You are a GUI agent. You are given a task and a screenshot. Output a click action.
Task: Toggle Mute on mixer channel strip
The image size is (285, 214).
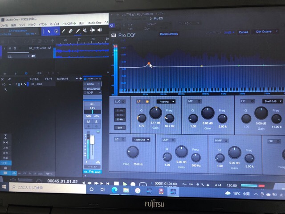pos(88,121)
